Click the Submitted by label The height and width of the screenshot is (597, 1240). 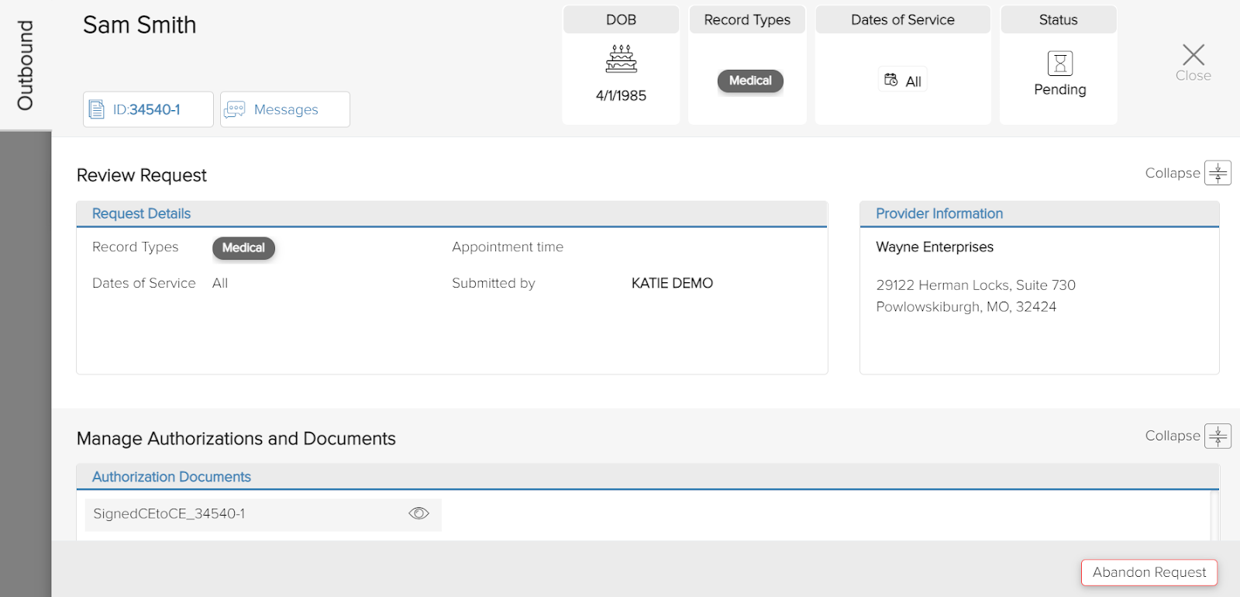point(494,283)
